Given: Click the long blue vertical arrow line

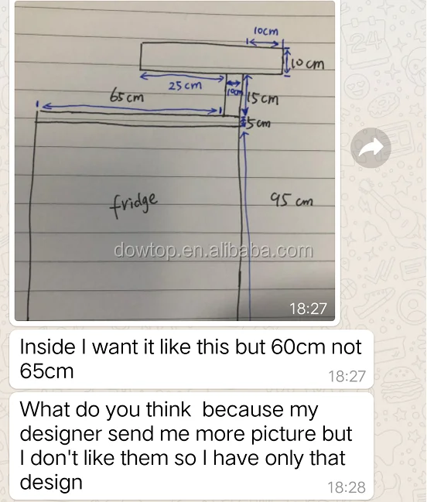Looking at the screenshot, I should [x=248, y=224].
